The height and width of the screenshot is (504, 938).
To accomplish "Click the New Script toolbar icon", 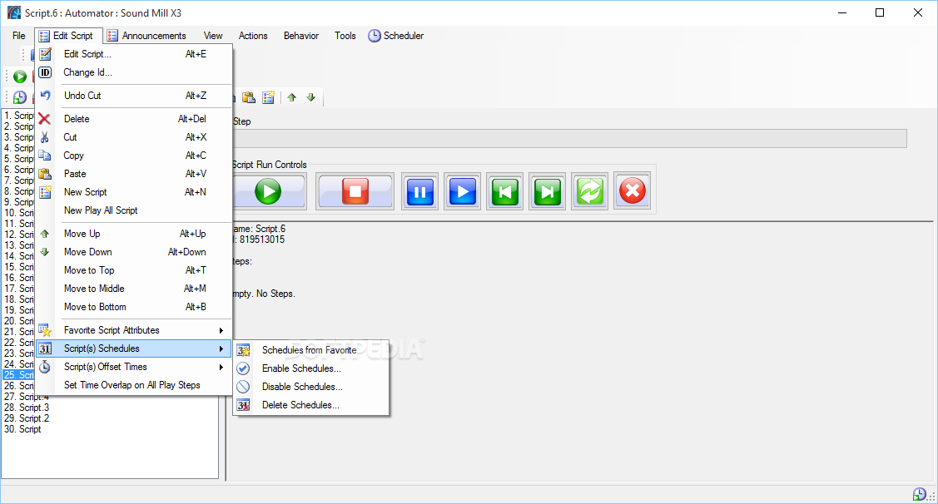I will pos(269,97).
